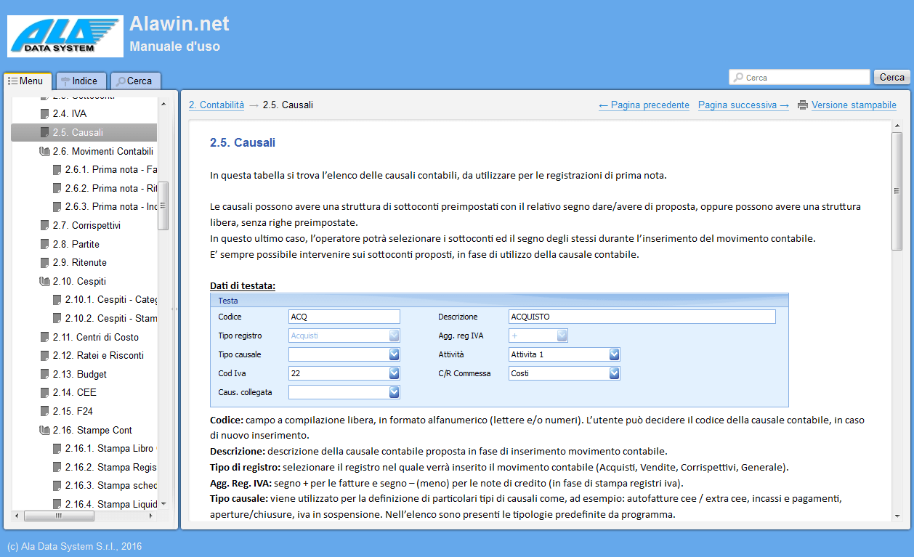Click the page icon beside 2.7. Corrispettivi
Viewport: 914px width, 557px height.
(x=45, y=225)
